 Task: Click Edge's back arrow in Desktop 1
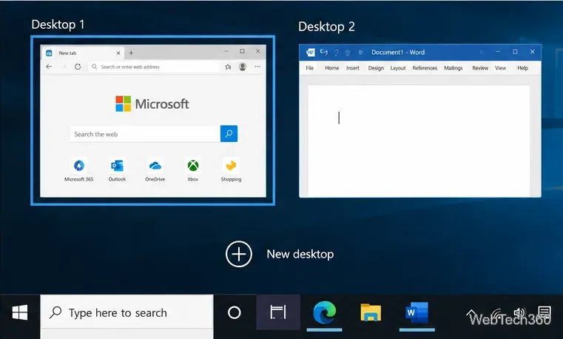[49, 67]
